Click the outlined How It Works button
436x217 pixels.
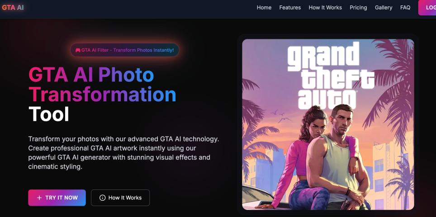pos(120,198)
